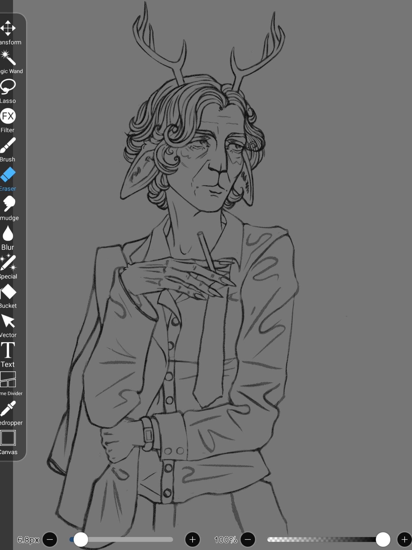Click the thickness slider handle

81,539
